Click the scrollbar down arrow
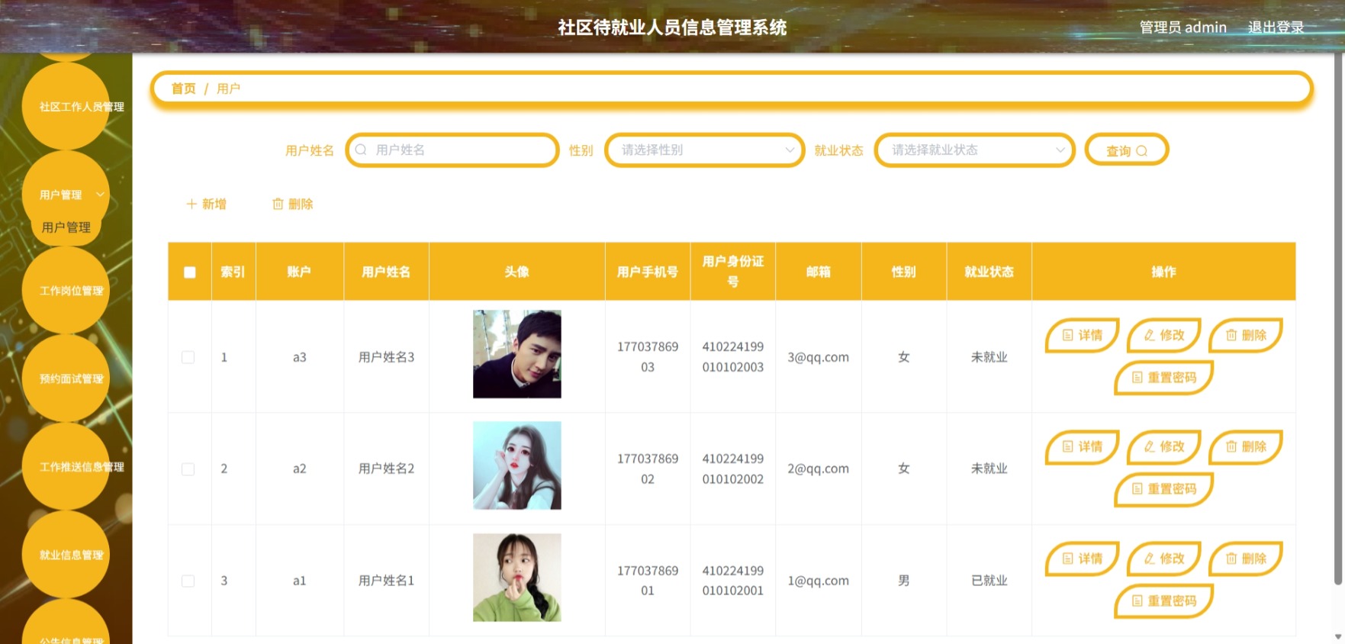This screenshot has width=1345, height=644. point(1338,636)
